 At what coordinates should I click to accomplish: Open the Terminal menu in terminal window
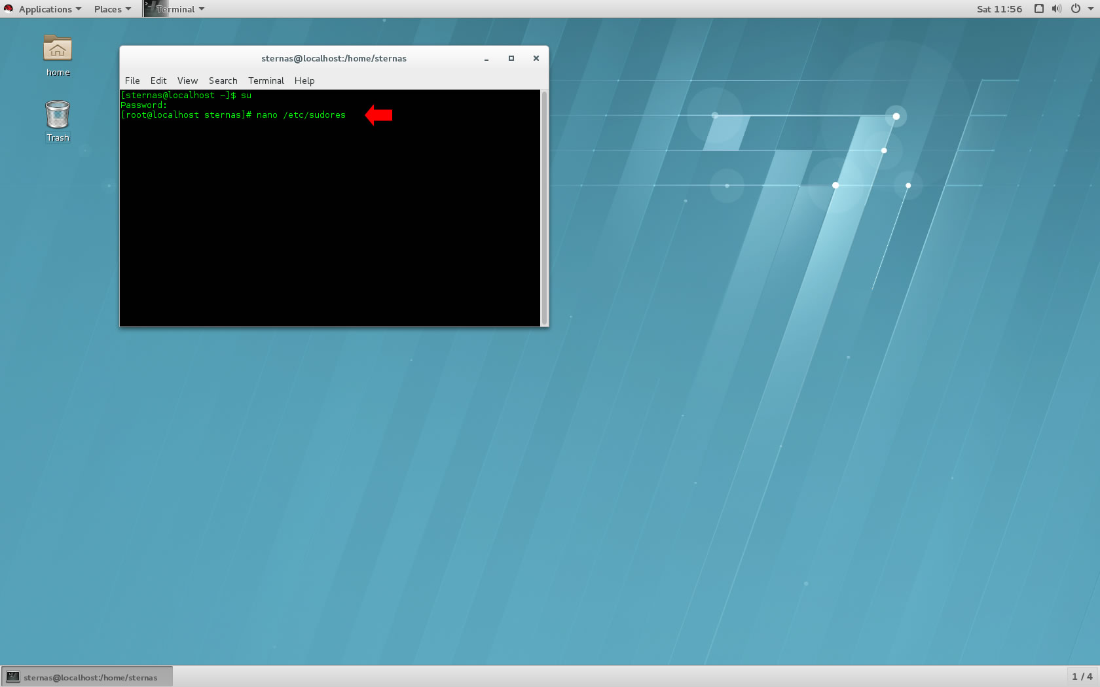coord(266,80)
